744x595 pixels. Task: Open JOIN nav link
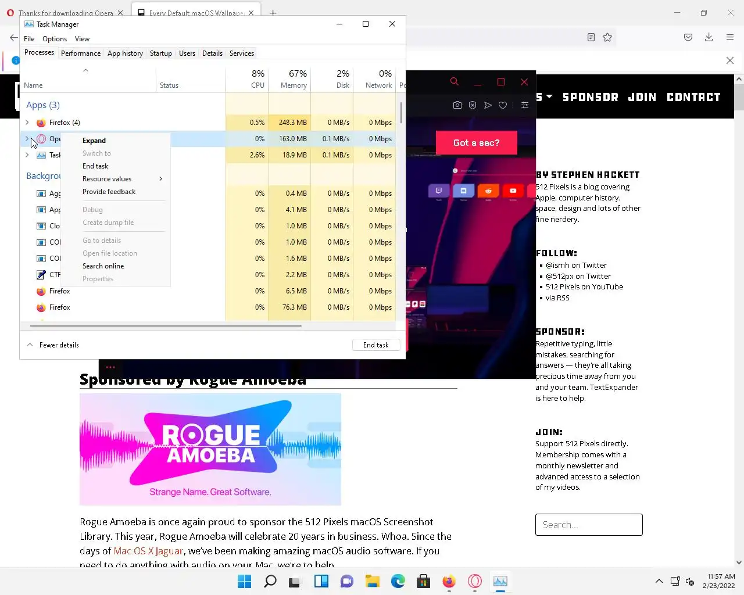click(x=642, y=97)
